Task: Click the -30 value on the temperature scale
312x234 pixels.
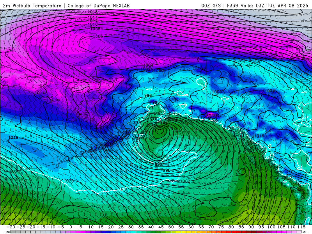Action: tap(11, 227)
